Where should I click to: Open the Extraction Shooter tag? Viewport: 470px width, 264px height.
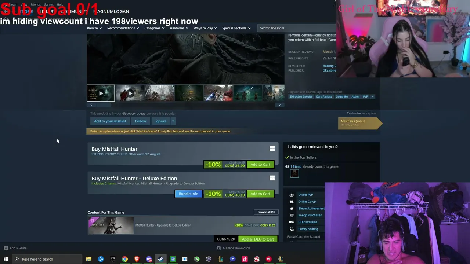301,97
